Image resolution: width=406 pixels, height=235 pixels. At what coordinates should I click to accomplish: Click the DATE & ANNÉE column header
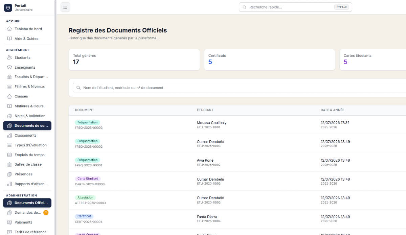click(333, 110)
